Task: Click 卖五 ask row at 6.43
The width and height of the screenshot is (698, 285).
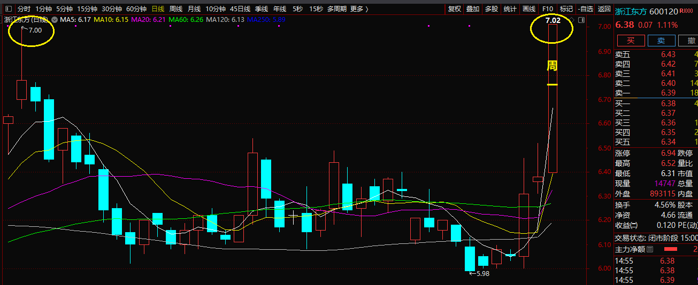Action: pyautogui.click(x=656, y=54)
